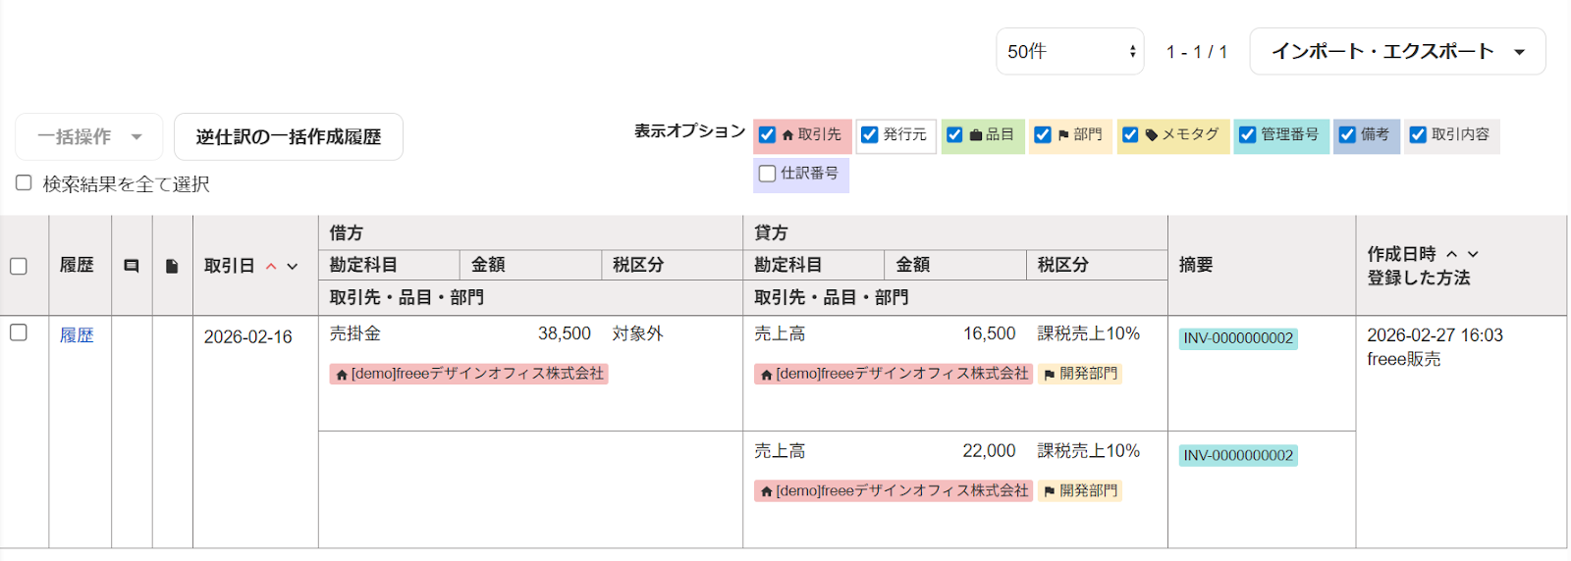Click the 2026-02-16 transaction date cell
Screen dimensions: 1571x561
(248, 337)
